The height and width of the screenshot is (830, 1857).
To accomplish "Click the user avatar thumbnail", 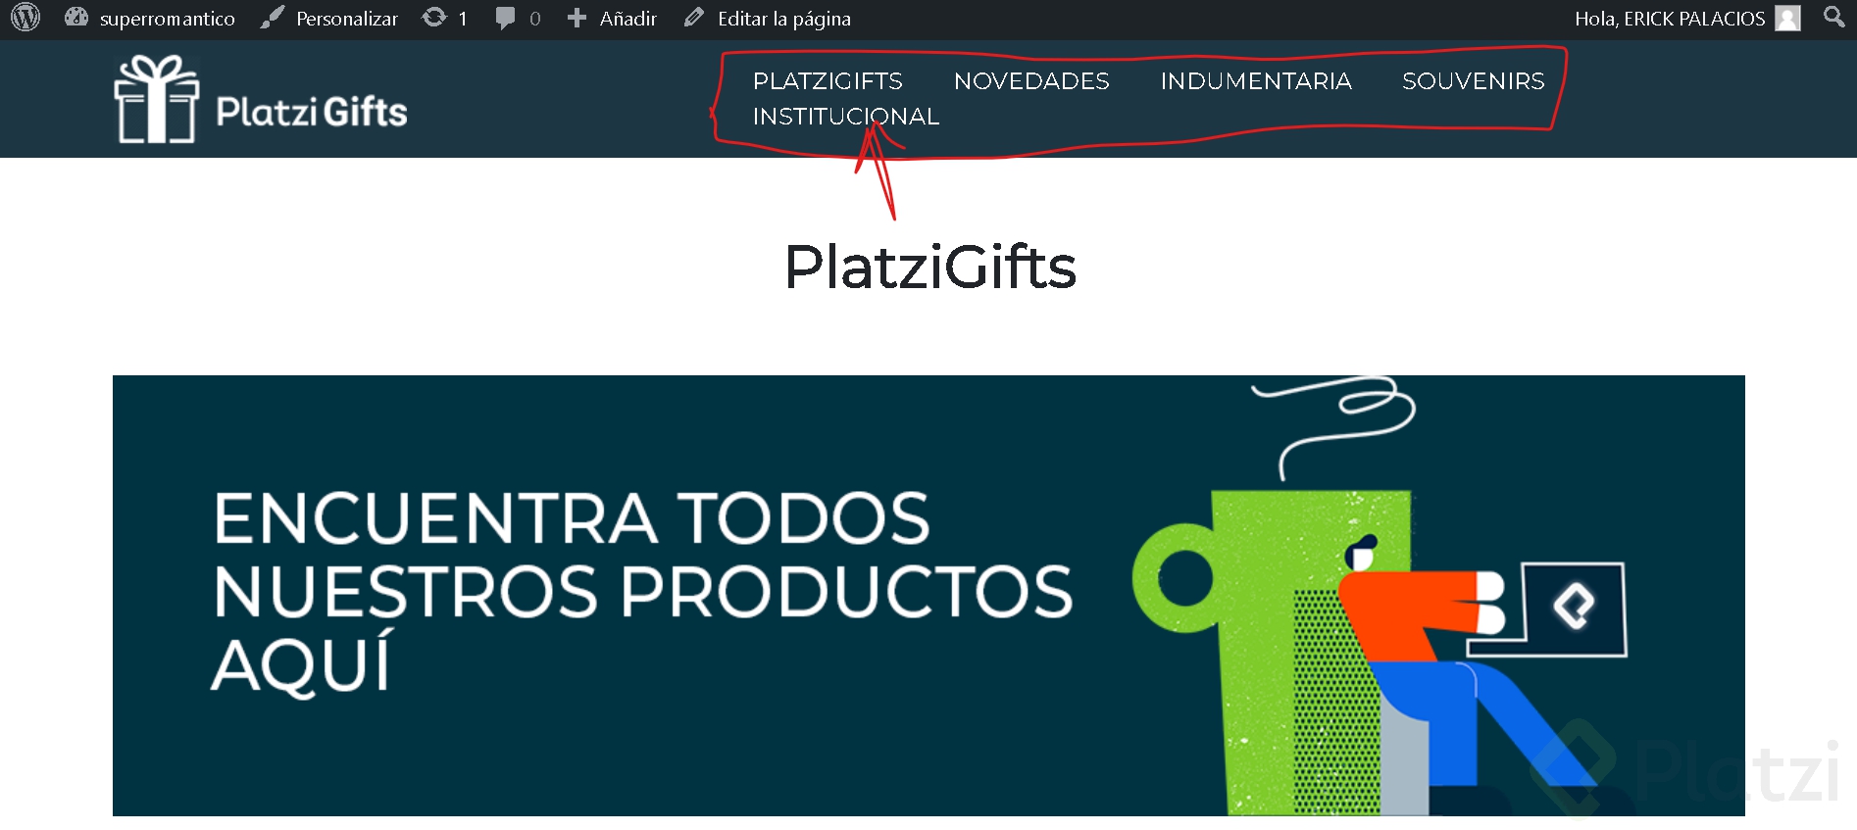I will [1787, 19].
